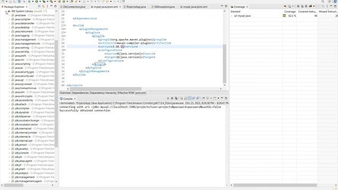Select the java.xml.crypto library item
This screenshot has height=190, width=338.
(x=23, y=96)
